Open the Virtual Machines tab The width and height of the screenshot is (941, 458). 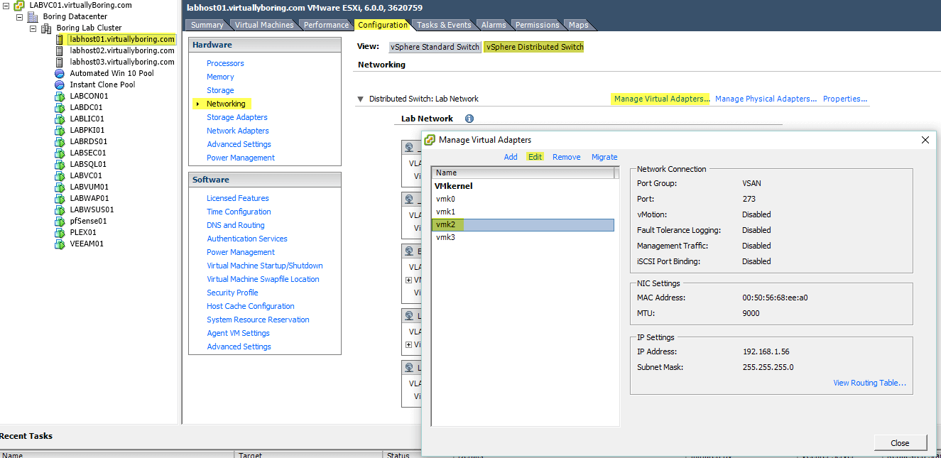[264, 25]
